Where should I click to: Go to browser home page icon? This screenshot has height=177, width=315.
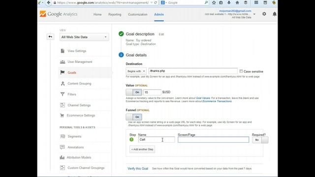click(237, 2)
